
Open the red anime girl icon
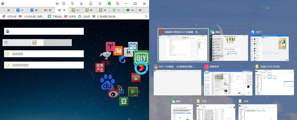[x=136, y=77]
